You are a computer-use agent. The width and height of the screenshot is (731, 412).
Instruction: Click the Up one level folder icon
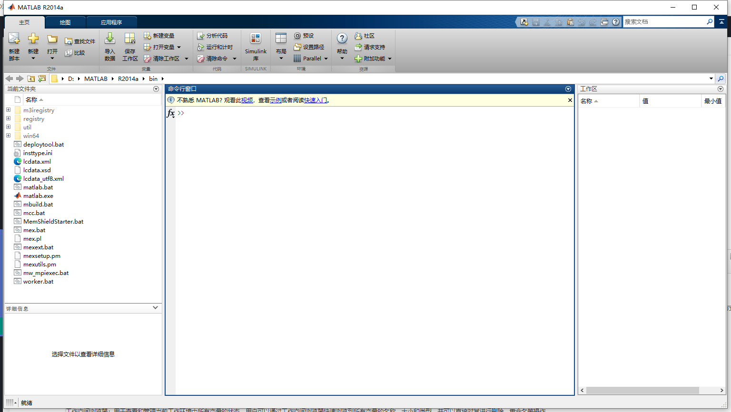[x=31, y=78]
